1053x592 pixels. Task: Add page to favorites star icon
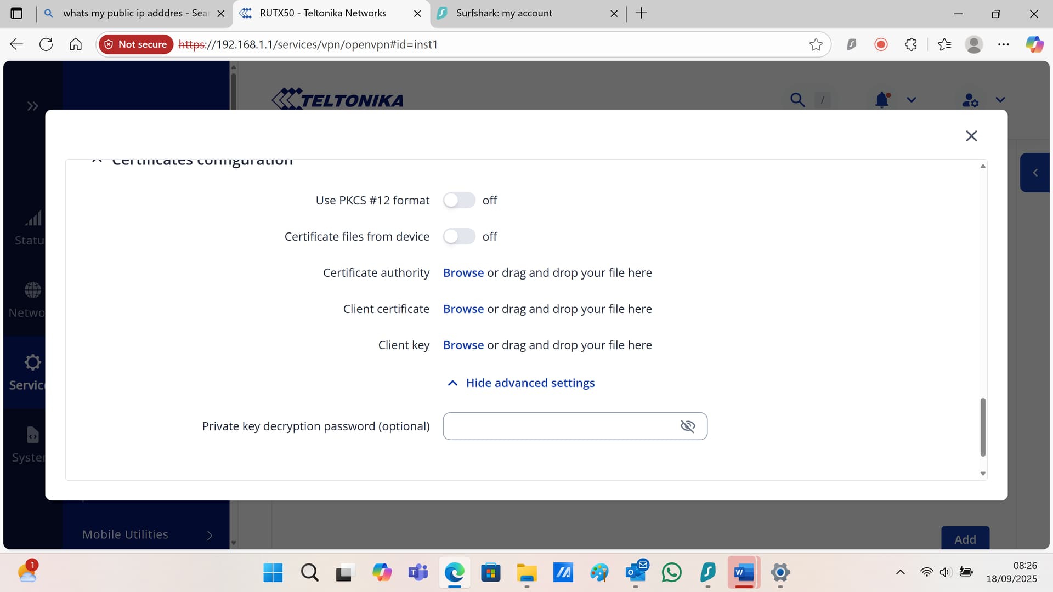tap(816, 44)
